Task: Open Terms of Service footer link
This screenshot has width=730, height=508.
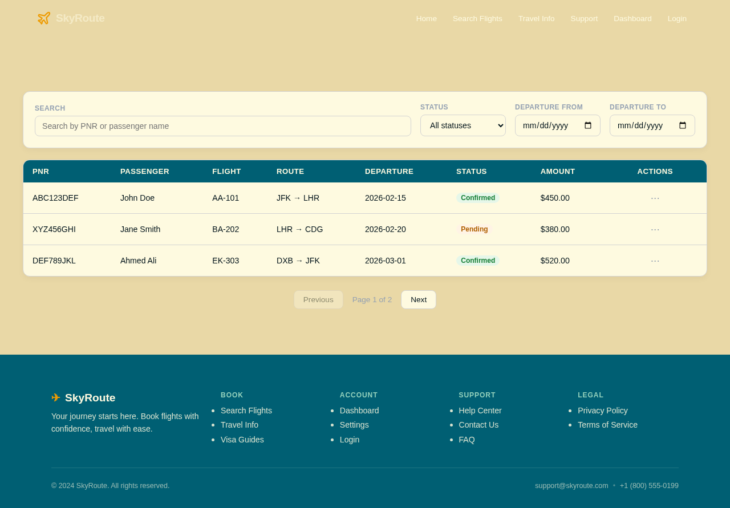Action: tap(607, 425)
